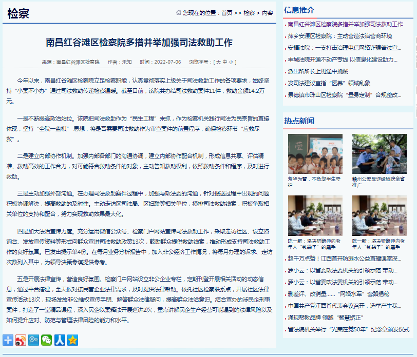The width and height of the screenshot is (417, 357).
Task: Open sidebar link 南昌红谷滩区检察院多措并举加强司法救助工作
Action: [x=345, y=24]
